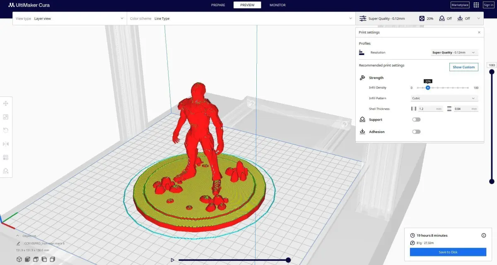
Task: Switch to left side view camera icon
Action: click(x=44, y=259)
